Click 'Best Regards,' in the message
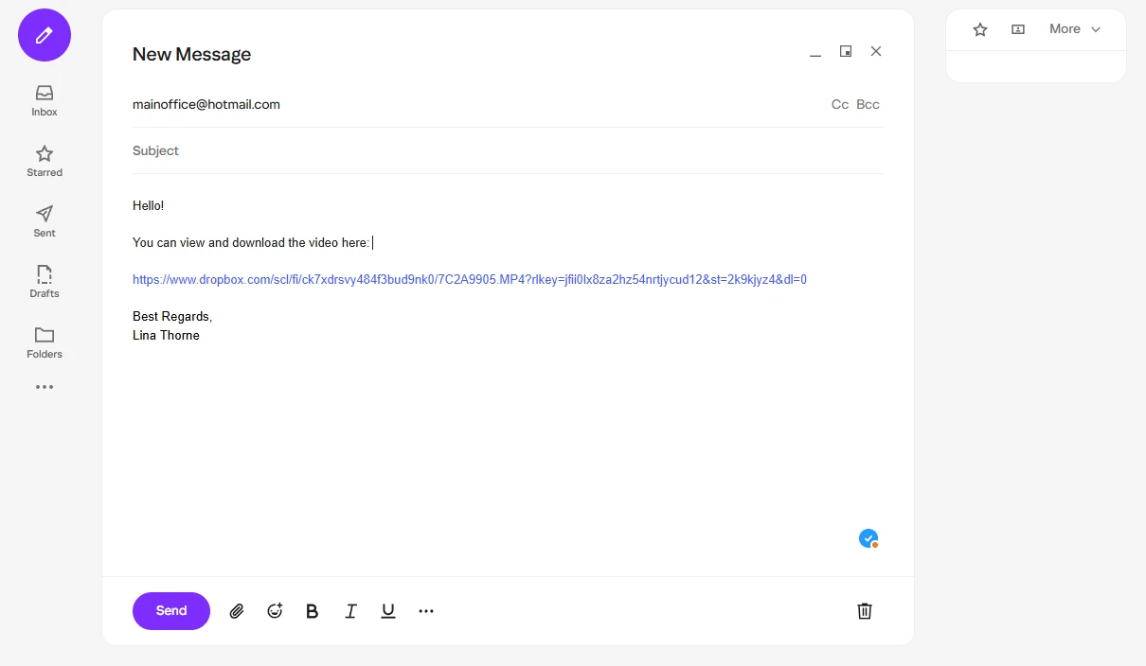The width and height of the screenshot is (1146, 666). point(172,317)
